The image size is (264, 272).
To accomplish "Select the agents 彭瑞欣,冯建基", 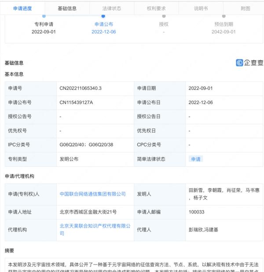I will click(203, 230).
